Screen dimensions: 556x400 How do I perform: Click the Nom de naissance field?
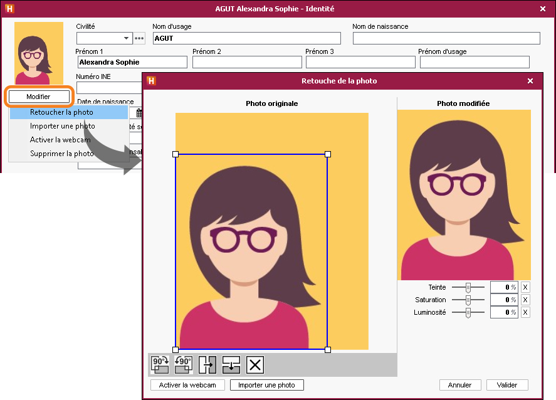click(446, 38)
